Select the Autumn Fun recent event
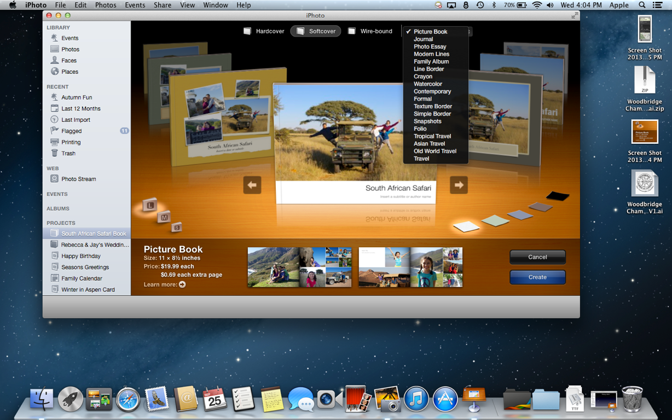The width and height of the screenshot is (672, 420). [x=76, y=97]
